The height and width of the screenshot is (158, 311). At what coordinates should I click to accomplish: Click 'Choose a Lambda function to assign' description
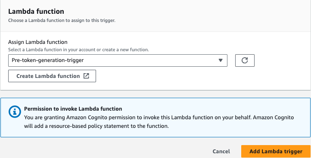62,20
